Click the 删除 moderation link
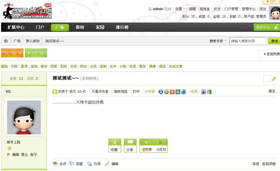This screenshot has height=171, width=280. 5,66
